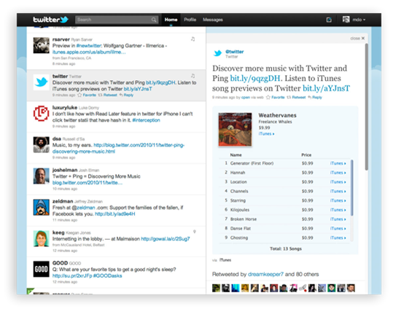This screenshot has height=309, width=393.
Task: Open the iTunes link under the $9.99 album price
Action: click(x=266, y=134)
